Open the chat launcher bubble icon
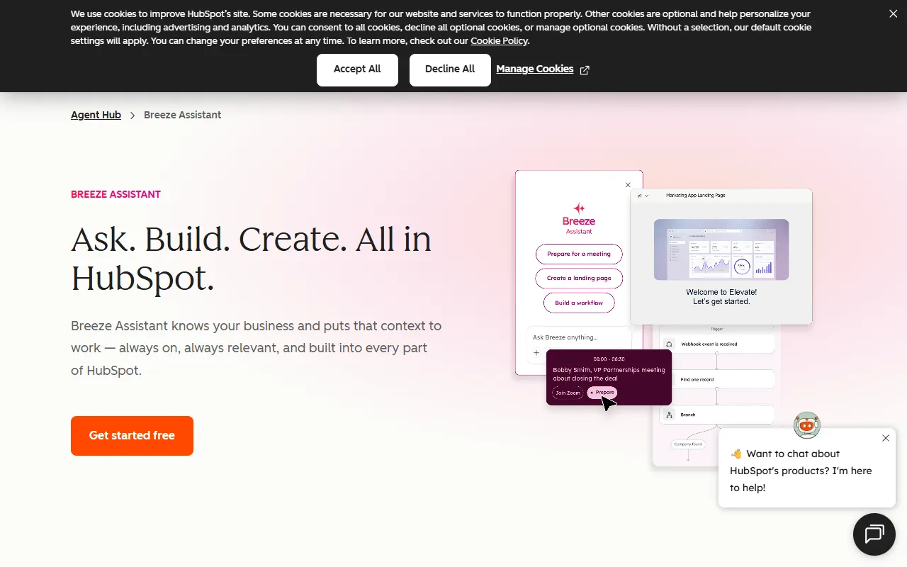This screenshot has height=567, width=907. tap(874, 534)
